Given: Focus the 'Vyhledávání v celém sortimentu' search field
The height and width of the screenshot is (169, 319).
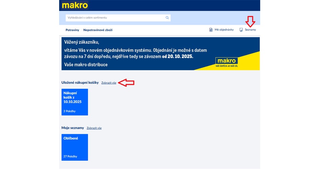Looking at the screenshot, I should click(x=115, y=18).
